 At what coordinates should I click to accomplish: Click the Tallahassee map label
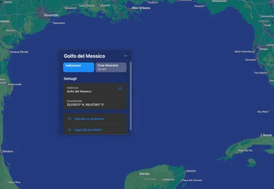point(219,1)
